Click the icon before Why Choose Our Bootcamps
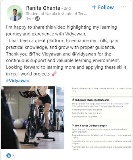133x160 pixels. click(73, 125)
